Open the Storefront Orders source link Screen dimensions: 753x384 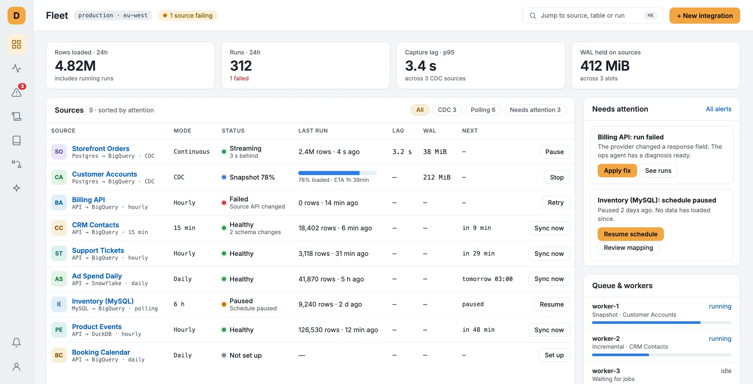(x=100, y=148)
